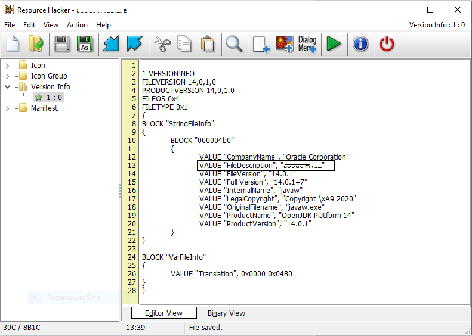Click the File saved status message
472x336 pixels.
(206, 327)
